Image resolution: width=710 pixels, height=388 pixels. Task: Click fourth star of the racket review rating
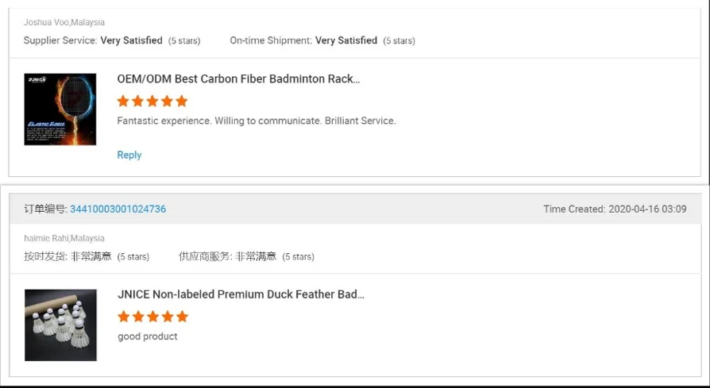(167, 102)
